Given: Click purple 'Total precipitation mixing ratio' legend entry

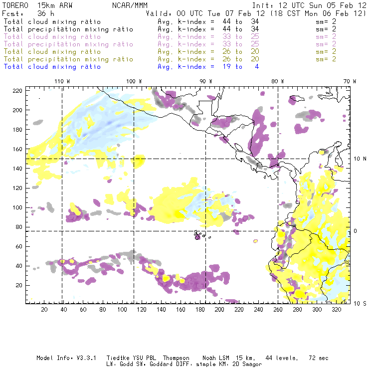Looking at the screenshot, I should point(68,44).
